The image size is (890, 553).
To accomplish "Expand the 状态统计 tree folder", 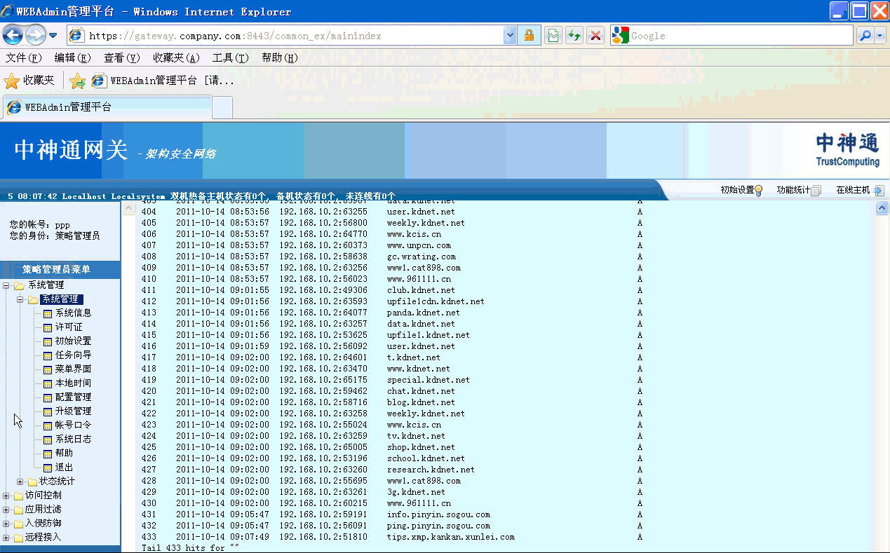I will click(20, 482).
